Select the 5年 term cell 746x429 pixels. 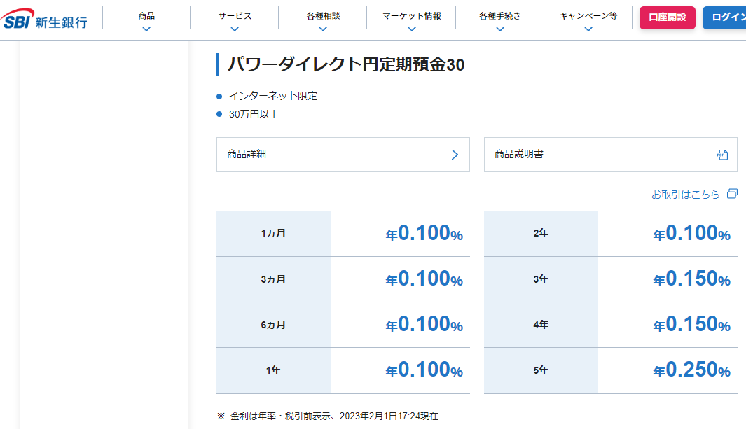[x=541, y=371]
